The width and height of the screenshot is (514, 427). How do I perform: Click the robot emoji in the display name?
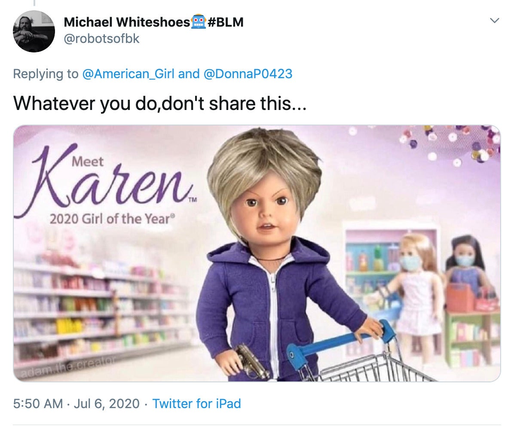click(x=198, y=21)
